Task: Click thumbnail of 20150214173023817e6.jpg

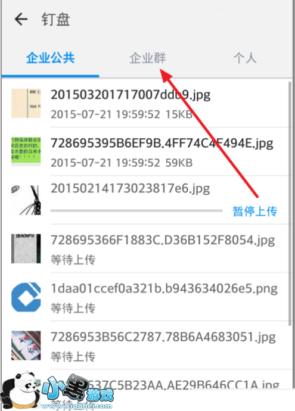Action: coord(26,200)
